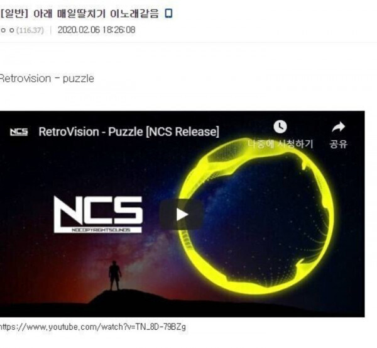The width and height of the screenshot is (377, 348).
Task: Open the NCS channel avatar icon
Action: point(19,132)
